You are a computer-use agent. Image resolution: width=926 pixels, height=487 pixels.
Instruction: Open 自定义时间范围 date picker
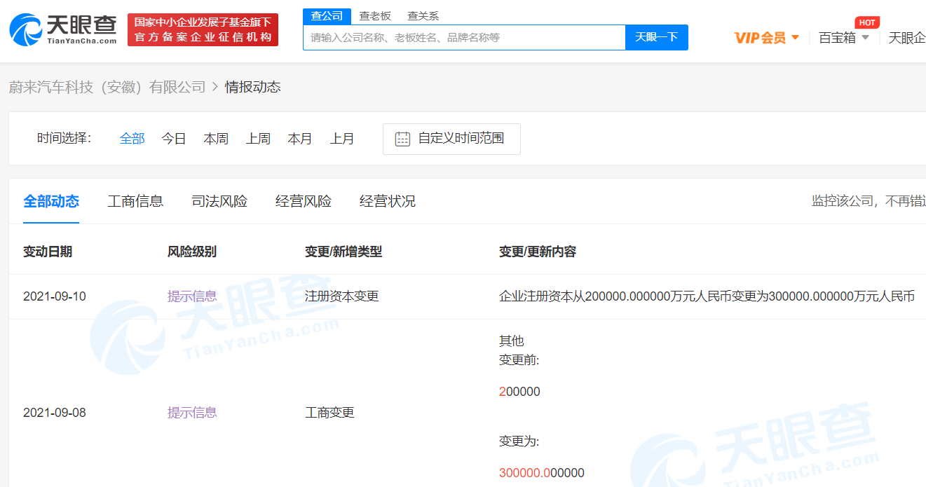tap(461, 139)
